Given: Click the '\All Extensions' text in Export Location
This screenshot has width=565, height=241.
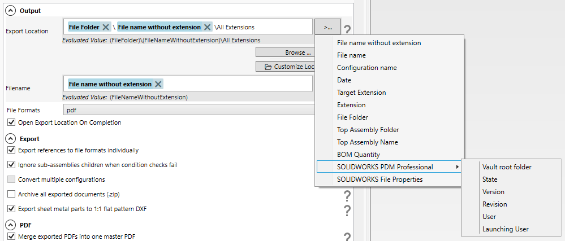Looking at the screenshot, I should (234, 27).
